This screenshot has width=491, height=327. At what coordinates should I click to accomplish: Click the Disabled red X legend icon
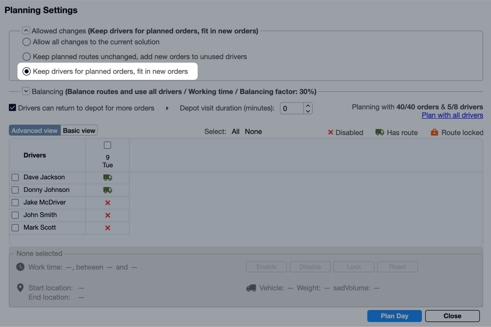[x=331, y=132]
